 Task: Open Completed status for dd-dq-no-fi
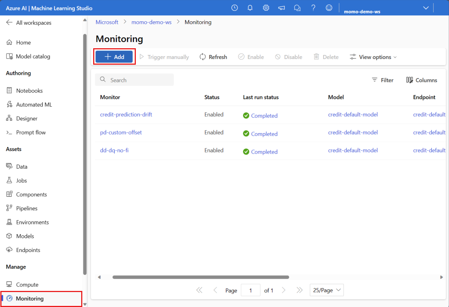coord(264,151)
